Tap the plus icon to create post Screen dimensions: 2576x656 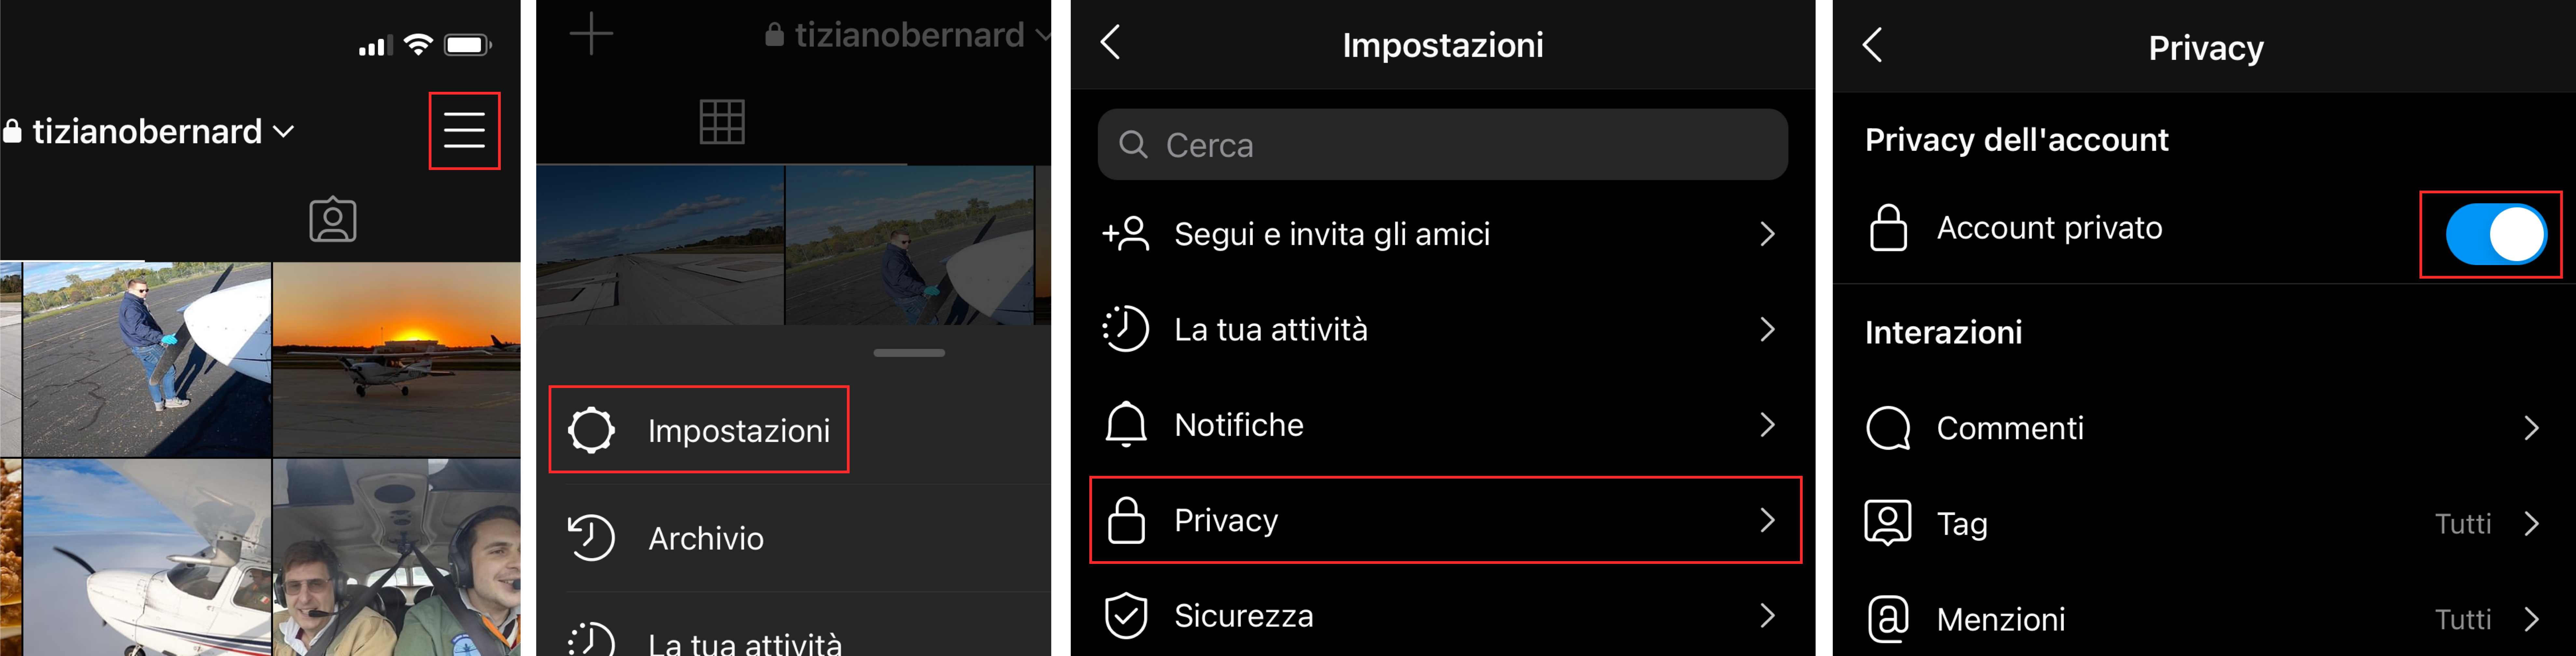pos(591,34)
